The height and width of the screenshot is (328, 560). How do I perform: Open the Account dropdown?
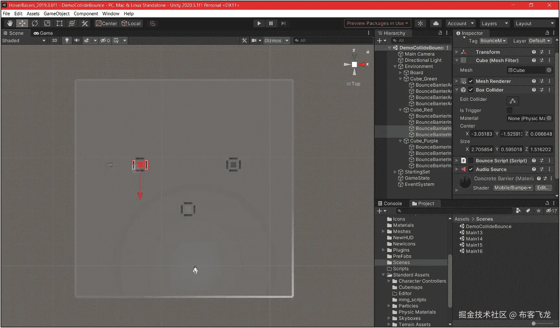[460, 23]
